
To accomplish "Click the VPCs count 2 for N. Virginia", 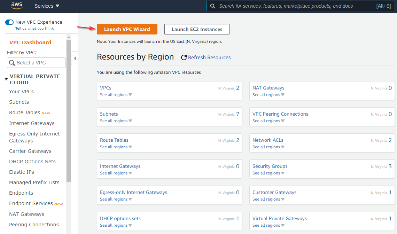I will (238, 88).
